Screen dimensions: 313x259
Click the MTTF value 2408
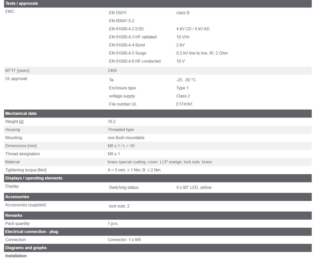pos(112,71)
